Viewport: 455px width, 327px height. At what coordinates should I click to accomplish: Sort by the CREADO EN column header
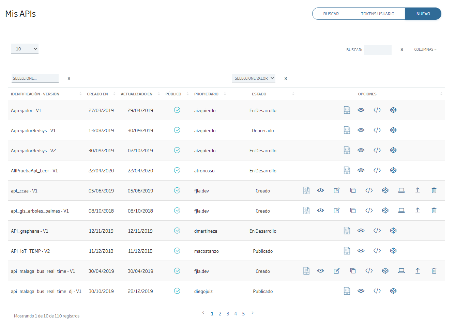coord(98,94)
